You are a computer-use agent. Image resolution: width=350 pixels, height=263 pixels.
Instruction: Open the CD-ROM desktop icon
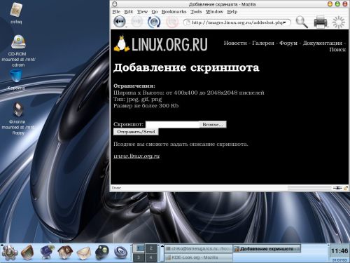[18, 42]
